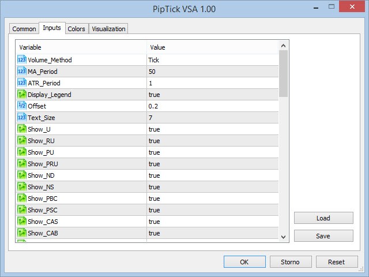
Task: Confirm settings with the OK button
Action: (244, 262)
